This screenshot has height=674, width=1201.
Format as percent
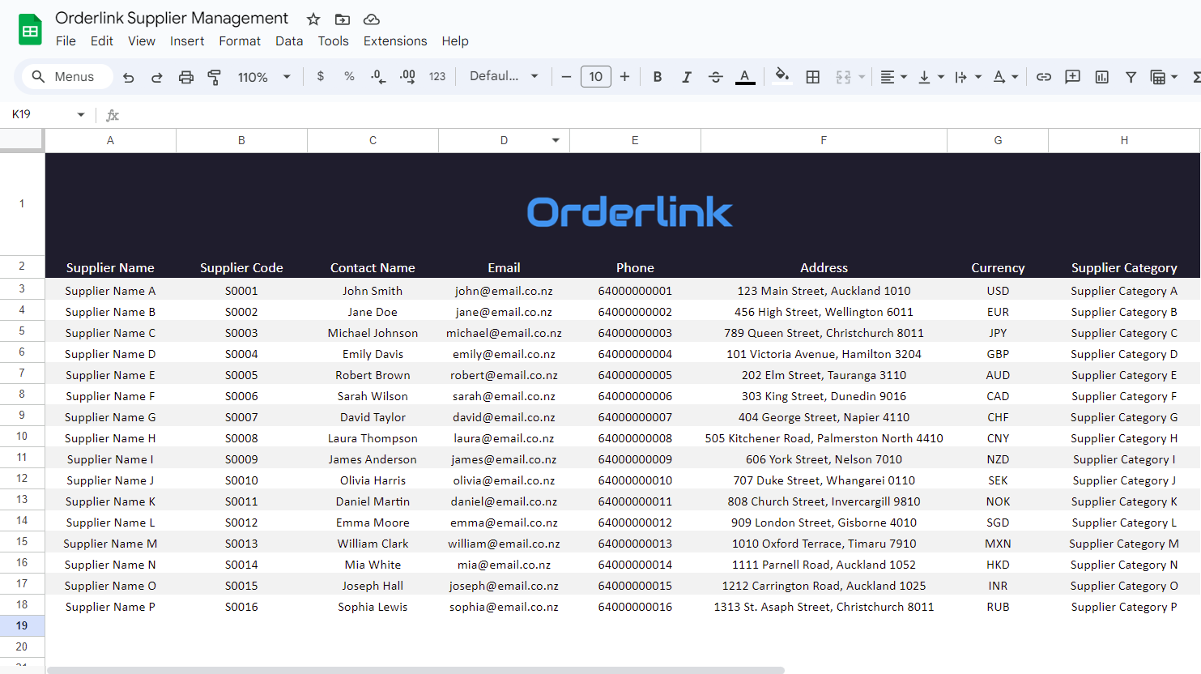(x=349, y=76)
